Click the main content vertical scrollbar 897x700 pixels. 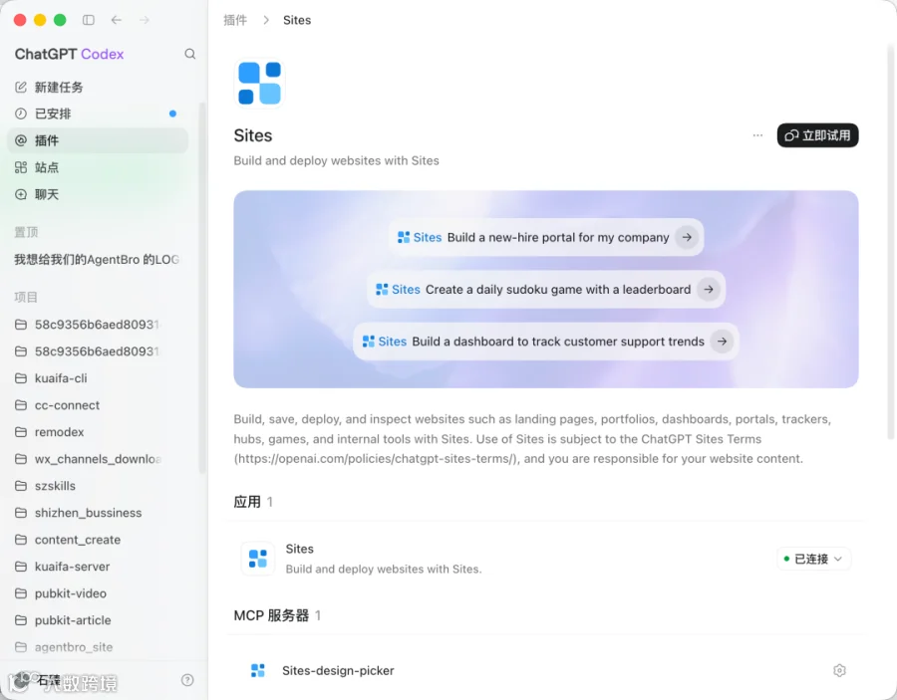(890, 240)
